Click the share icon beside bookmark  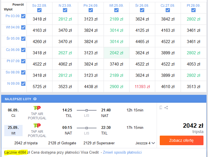(x=166, y=107)
